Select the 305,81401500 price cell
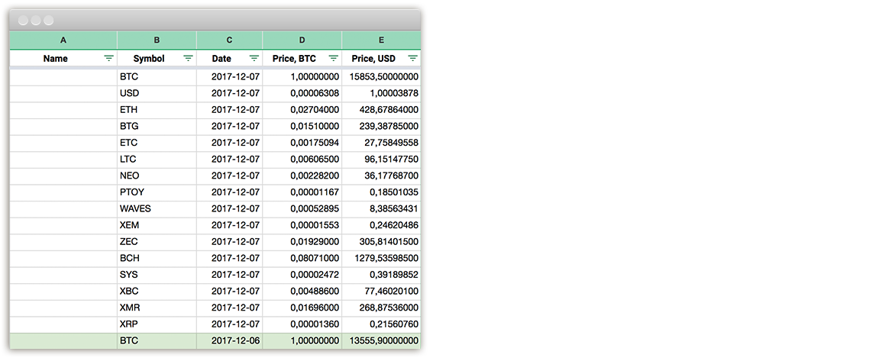The image size is (895, 361). (x=381, y=242)
